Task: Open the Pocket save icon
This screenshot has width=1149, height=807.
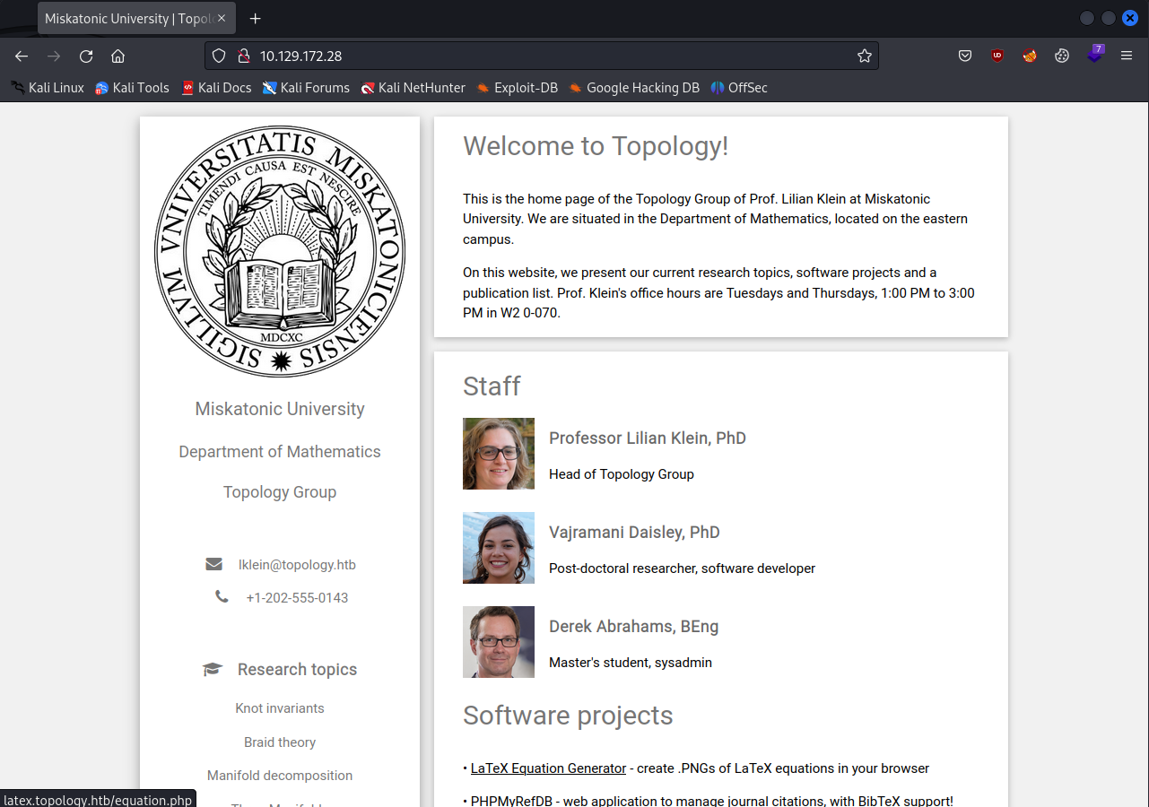Action: (x=965, y=56)
